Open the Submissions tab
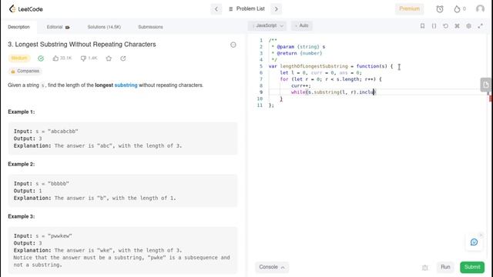Image resolution: width=493 pixels, height=277 pixels. [151, 27]
